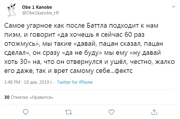Open the Отметки «Нравится» likes list
The height and width of the screenshot is (119, 180).
(32, 97)
